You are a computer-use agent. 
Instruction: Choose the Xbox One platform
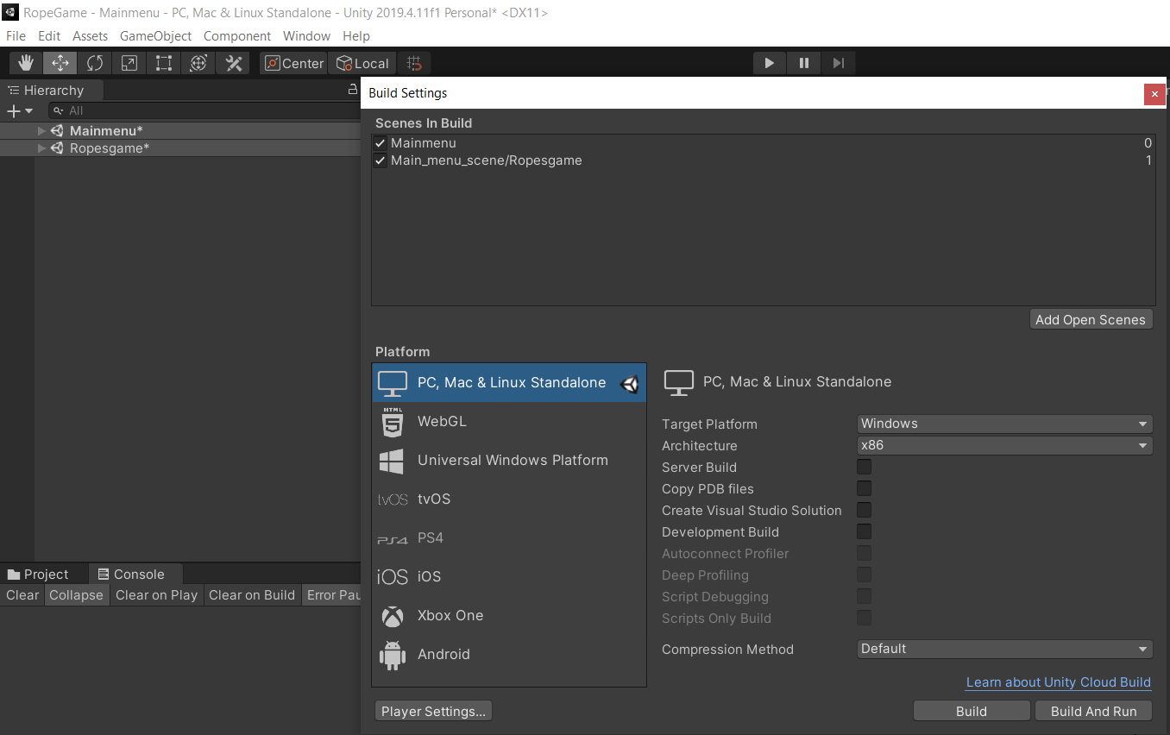[x=509, y=616]
